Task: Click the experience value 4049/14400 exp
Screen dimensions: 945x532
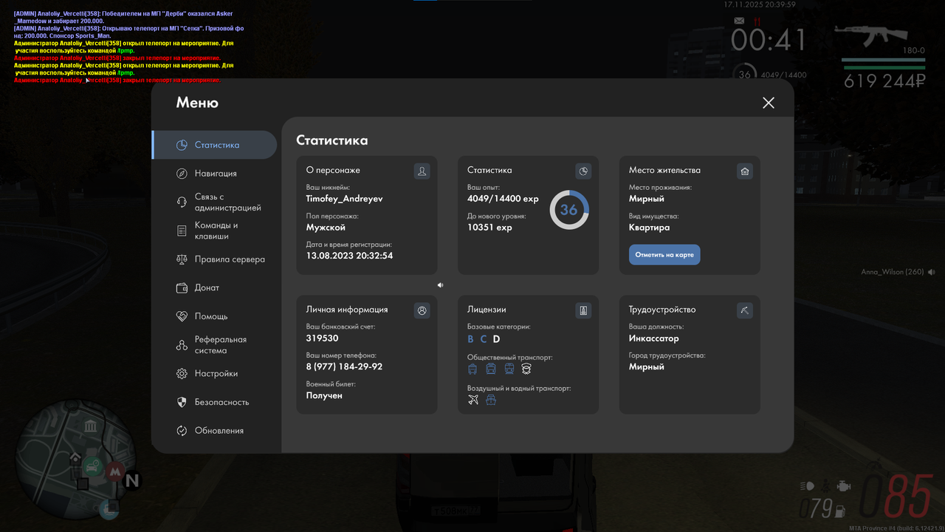Action: tap(503, 199)
